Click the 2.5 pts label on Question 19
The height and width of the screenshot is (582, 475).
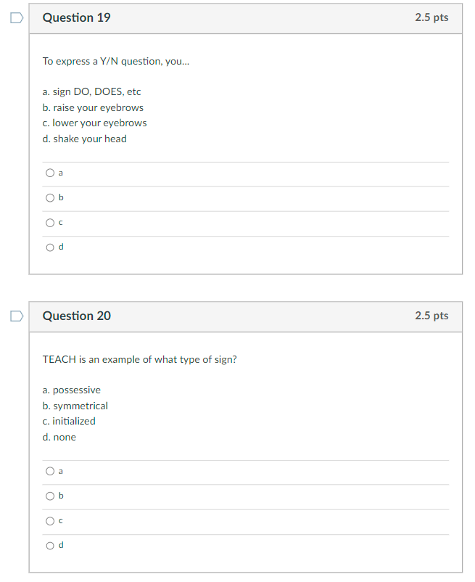pos(431,17)
